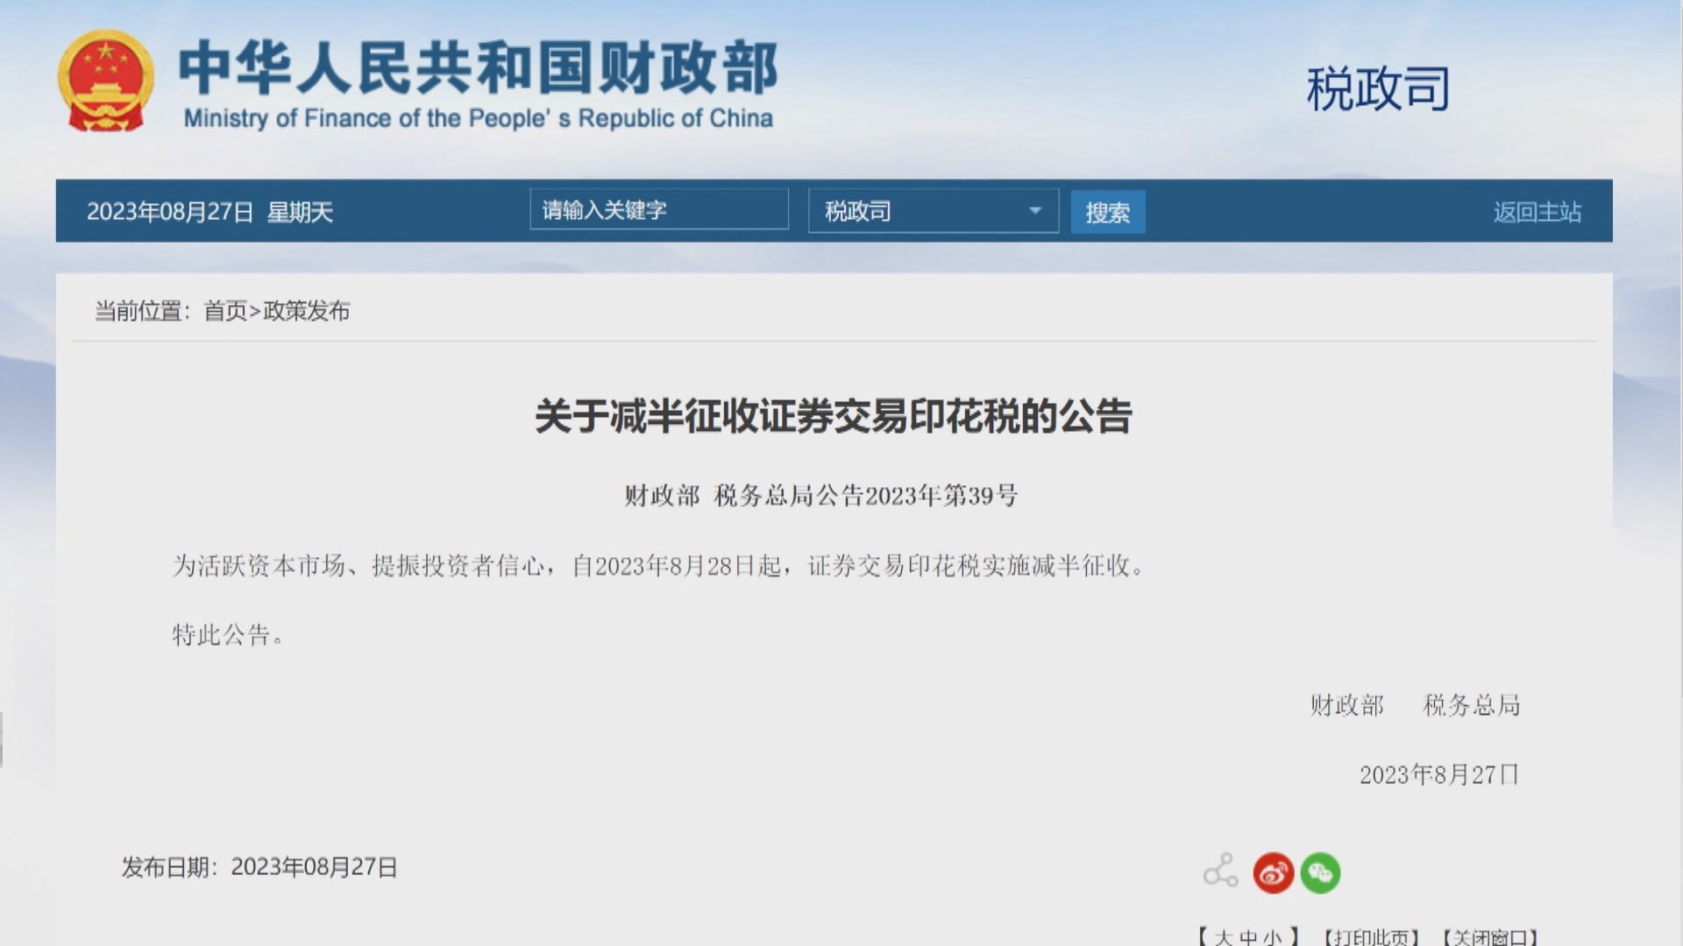Switch to 首页 via breadcrumb
Screen dimensions: 1683x946
(x=226, y=310)
